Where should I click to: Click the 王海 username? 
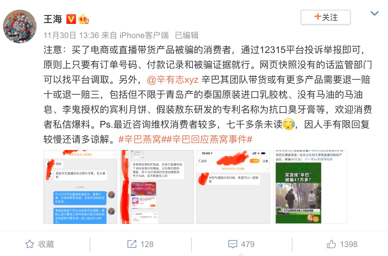(53, 19)
